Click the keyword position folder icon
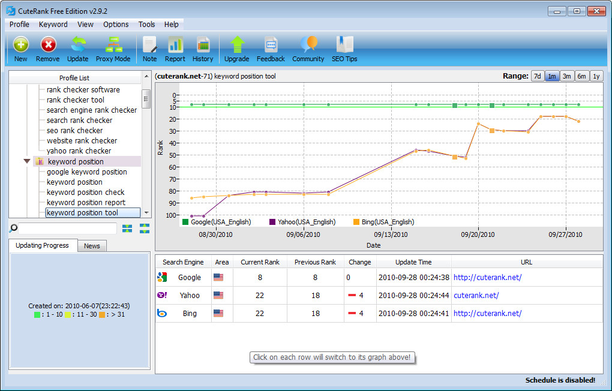Screen dimensions: 612x391 [40, 161]
